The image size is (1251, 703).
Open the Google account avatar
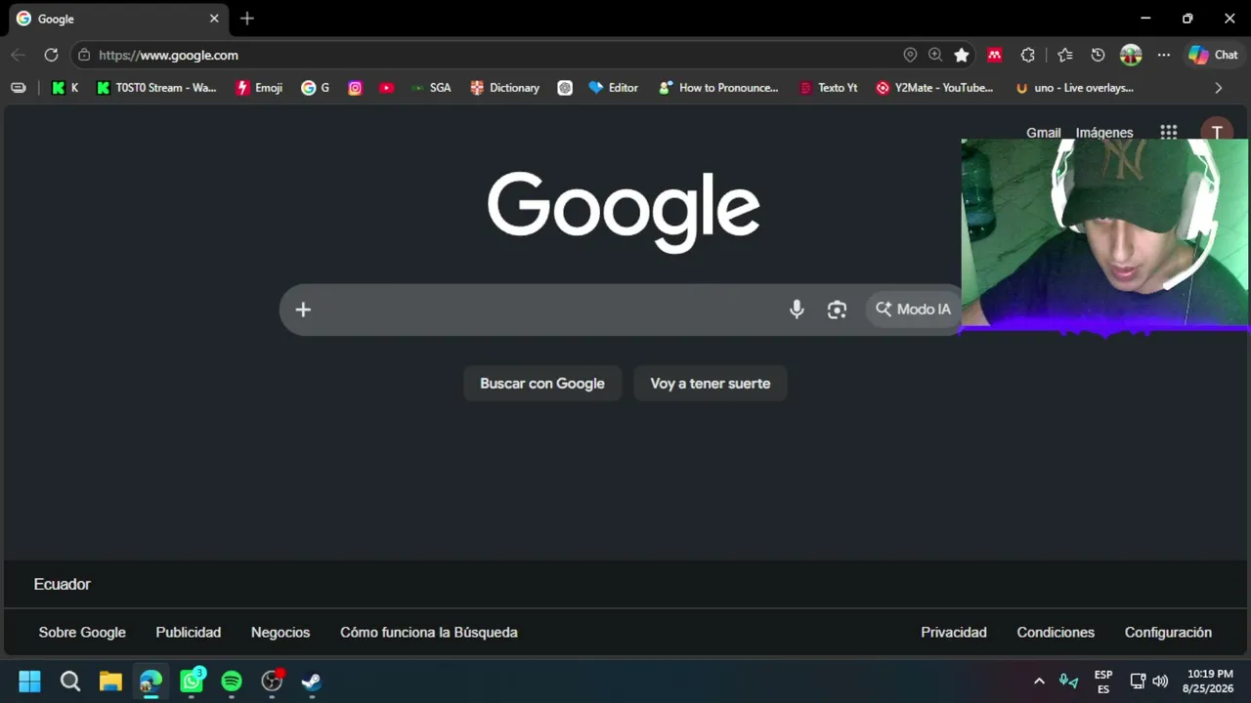[x=1217, y=133]
